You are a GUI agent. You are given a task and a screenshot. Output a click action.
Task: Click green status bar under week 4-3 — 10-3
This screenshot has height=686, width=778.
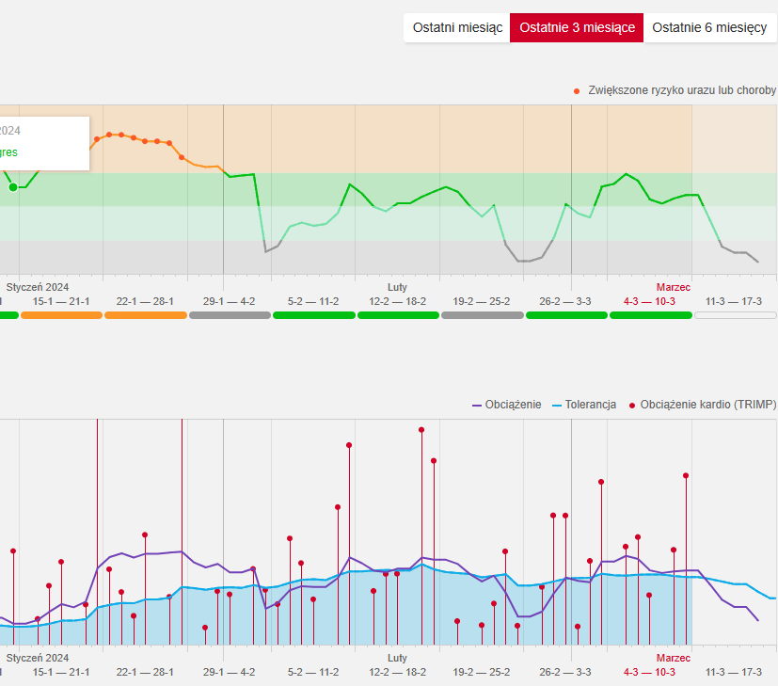pyautogui.click(x=650, y=315)
